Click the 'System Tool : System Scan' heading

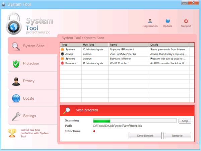pos(83,38)
